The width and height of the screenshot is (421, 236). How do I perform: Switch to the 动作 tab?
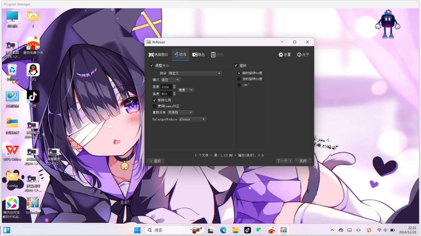[180, 55]
